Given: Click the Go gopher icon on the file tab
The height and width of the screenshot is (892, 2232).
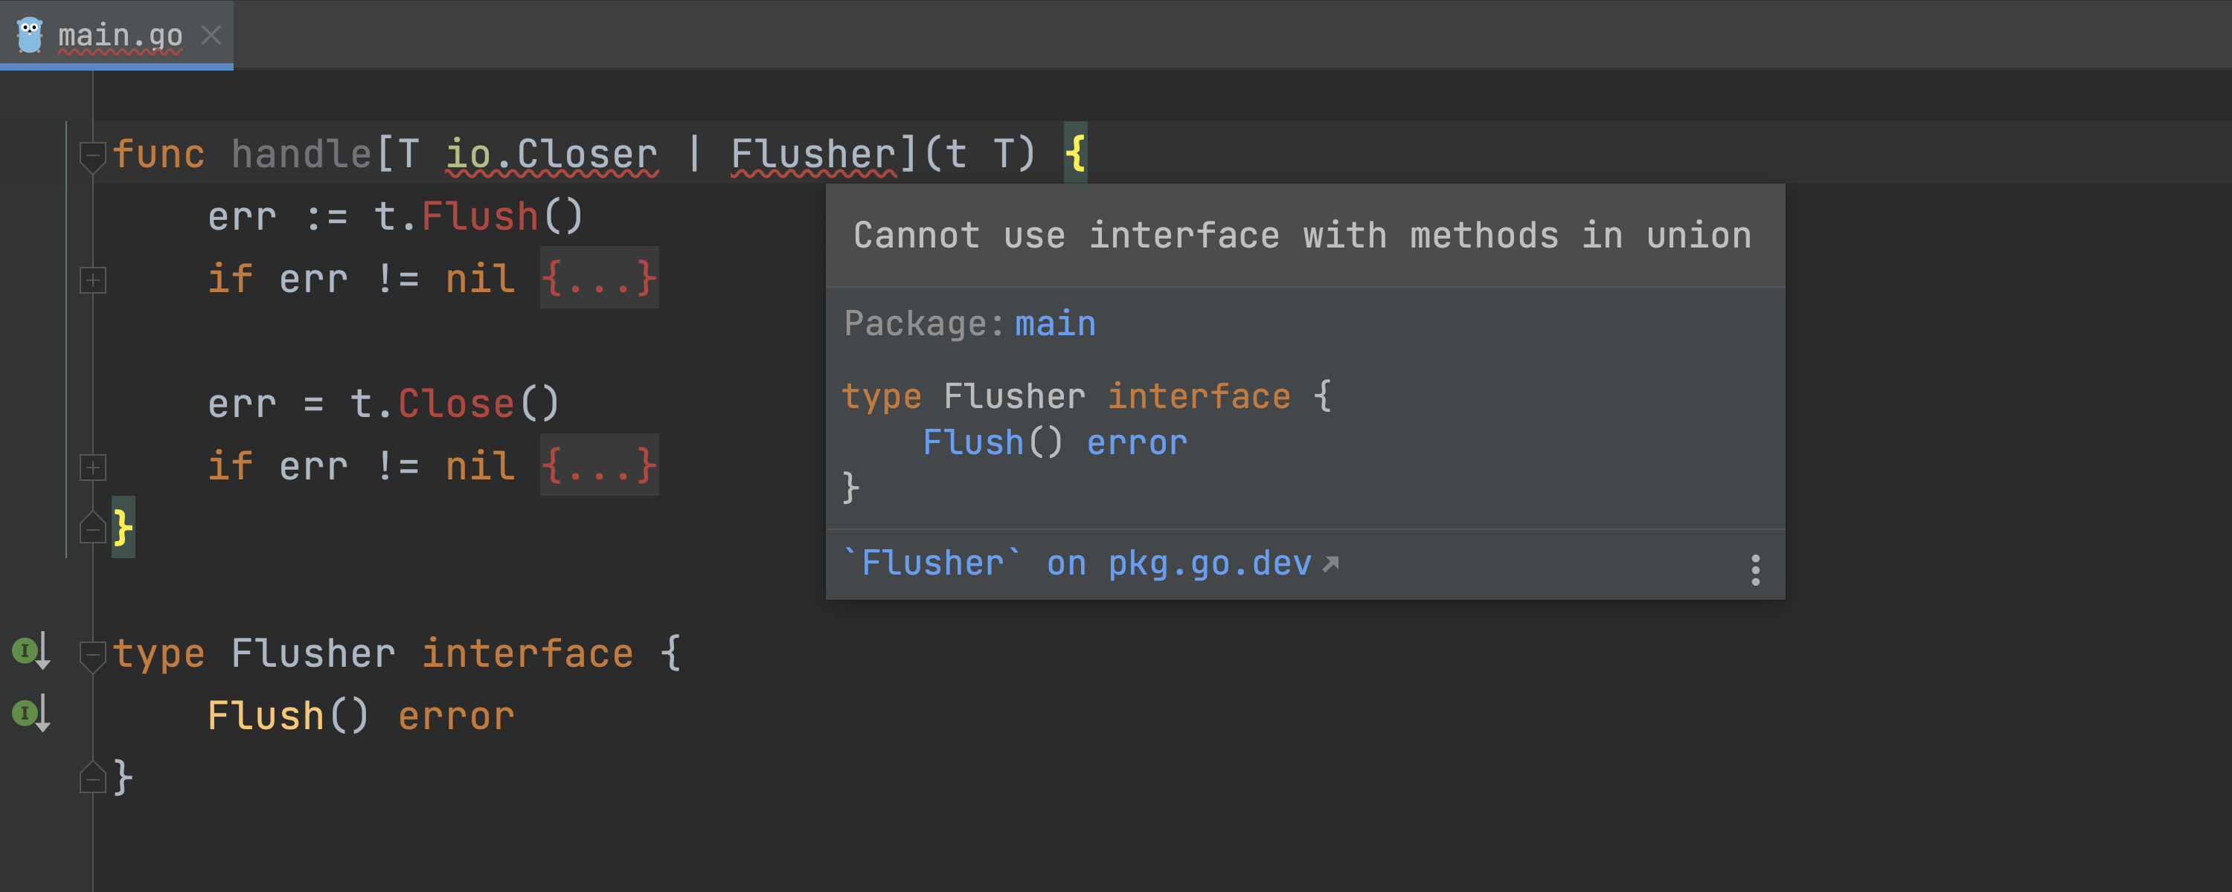Looking at the screenshot, I should [x=30, y=36].
